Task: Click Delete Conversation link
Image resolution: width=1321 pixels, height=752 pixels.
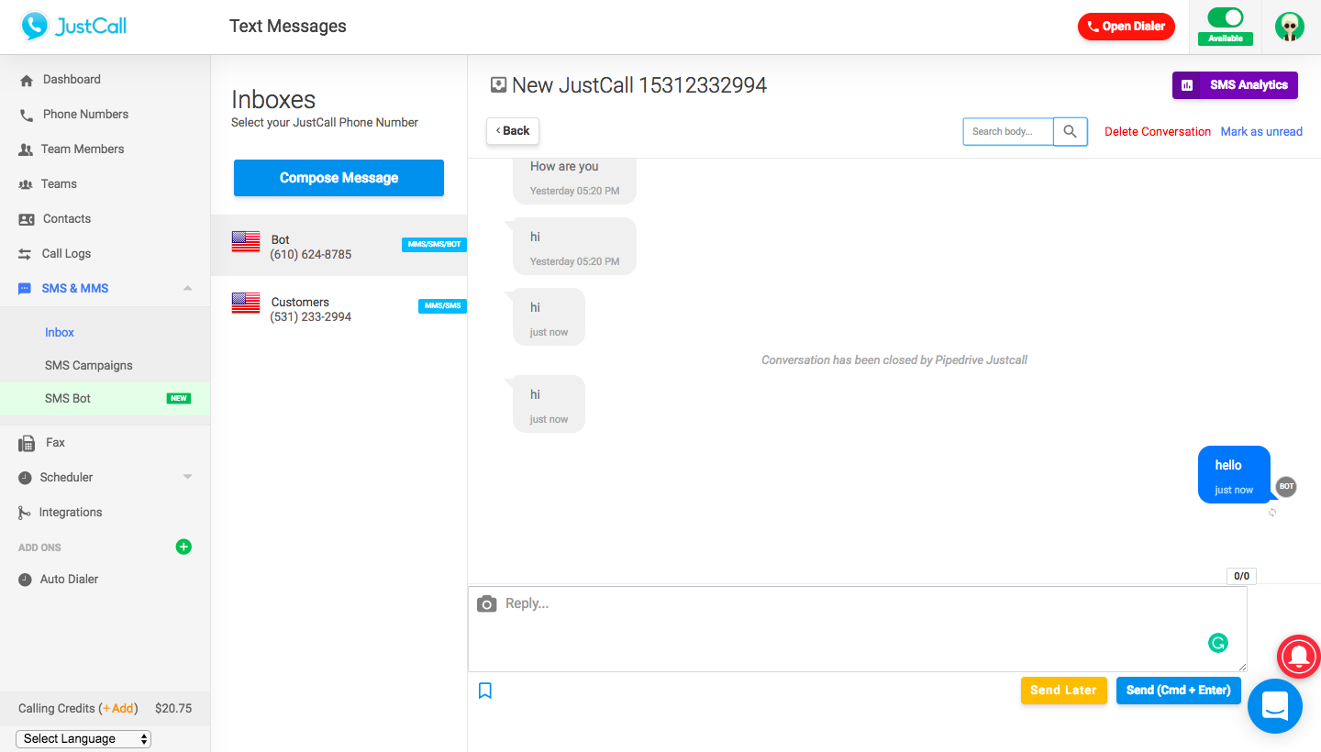Action: click(x=1158, y=132)
